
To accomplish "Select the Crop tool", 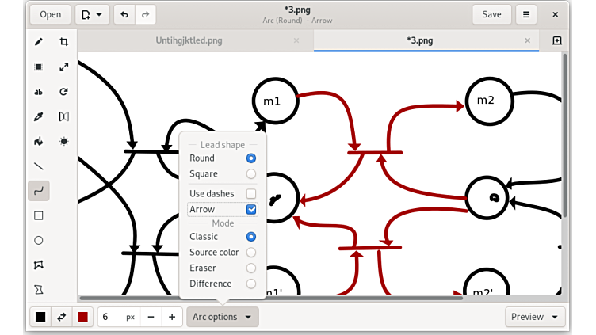I will coord(63,42).
